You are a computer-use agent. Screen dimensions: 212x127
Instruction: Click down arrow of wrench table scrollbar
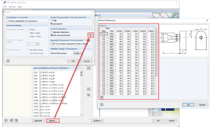156,94
